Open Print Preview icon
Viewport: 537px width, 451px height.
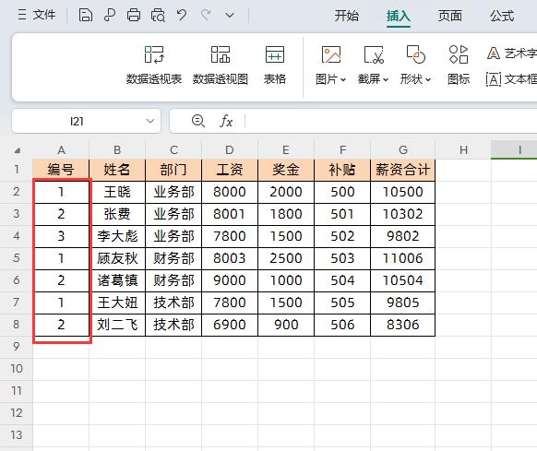[158, 15]
